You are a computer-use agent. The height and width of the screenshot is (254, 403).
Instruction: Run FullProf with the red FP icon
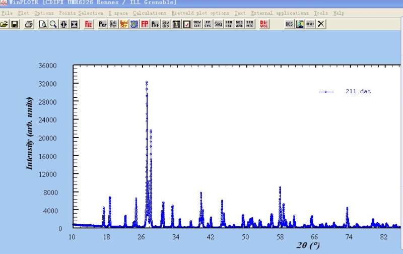(x=145, y=24)
